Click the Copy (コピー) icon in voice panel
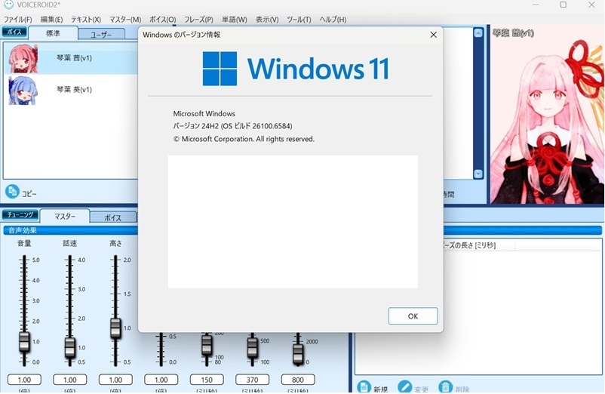This screenshot has width=605, height=394. [x=12, y=192]
